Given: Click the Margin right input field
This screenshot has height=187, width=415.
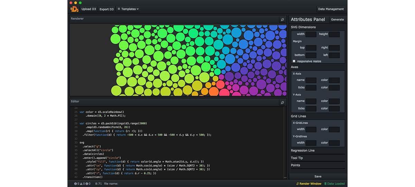Looking at the screenshot, I should 334,48.
